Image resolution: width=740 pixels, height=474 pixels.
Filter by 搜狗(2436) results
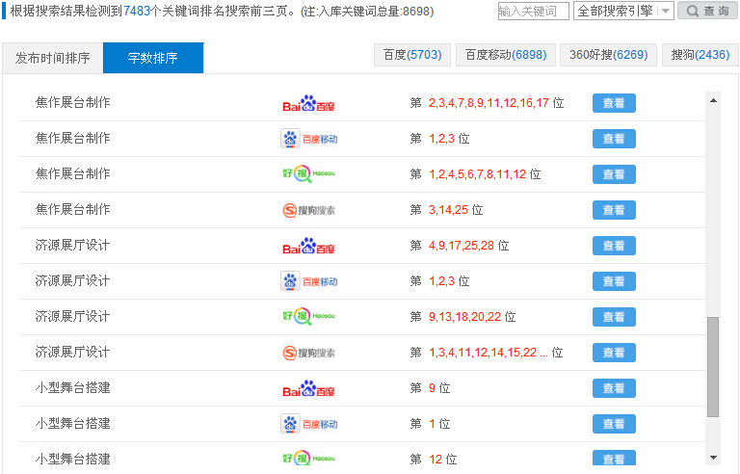700,55
